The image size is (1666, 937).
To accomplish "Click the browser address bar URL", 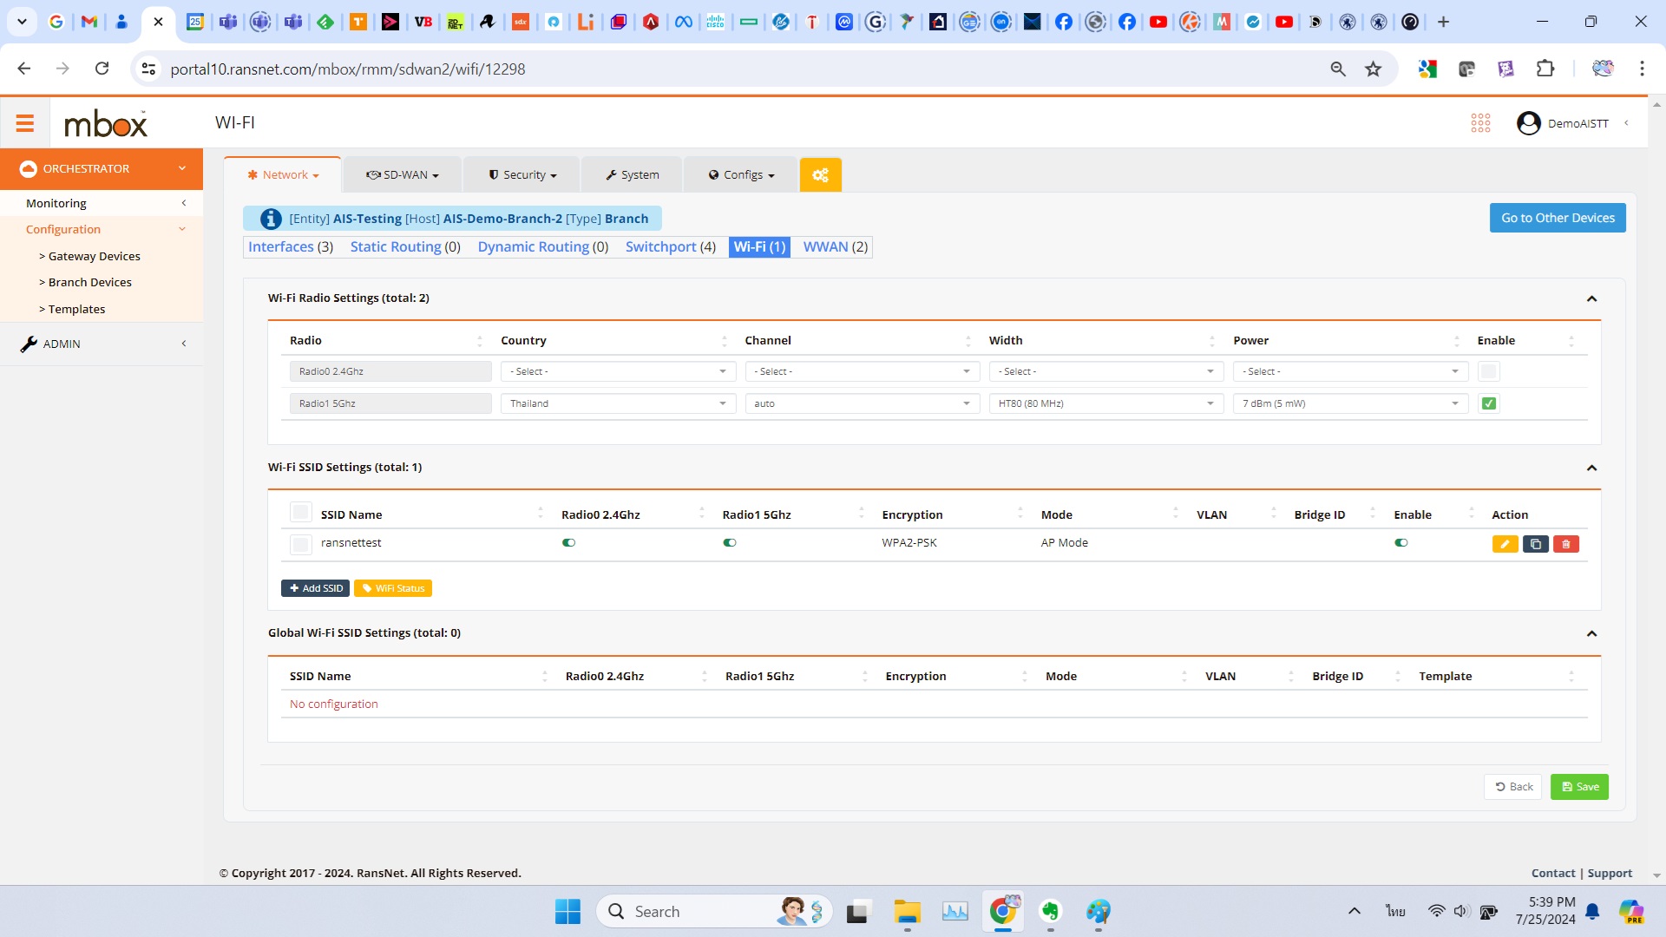I will [347, 69].
